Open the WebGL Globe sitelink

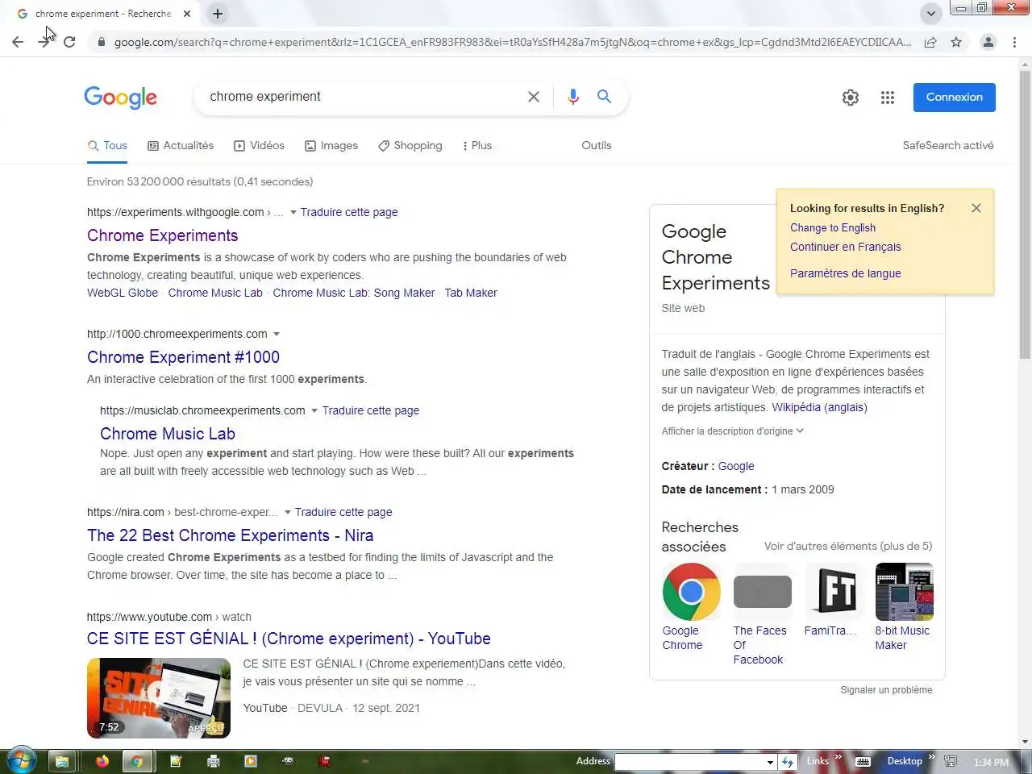[123, 293]
